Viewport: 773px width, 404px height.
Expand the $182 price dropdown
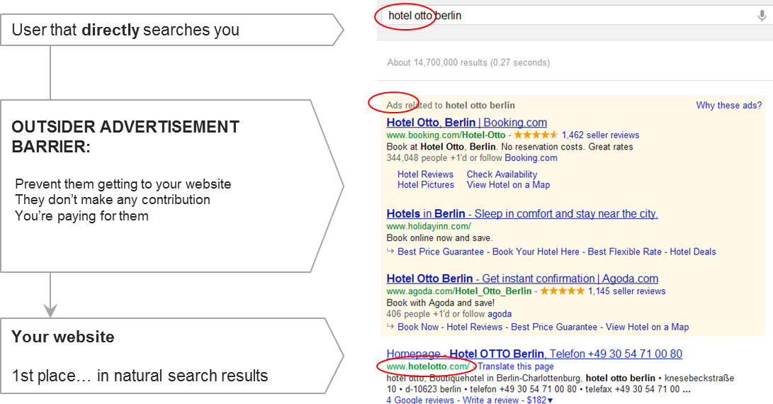click(x=540, y=400)
